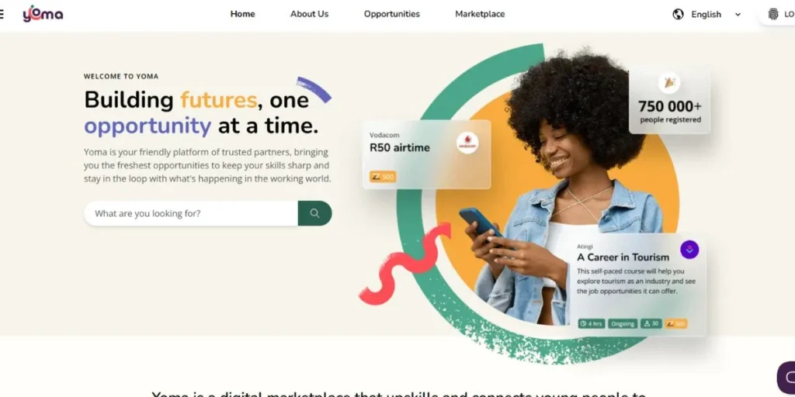Expand the English language dropdown
Screen dimensions: 795x397
point(706,14)
